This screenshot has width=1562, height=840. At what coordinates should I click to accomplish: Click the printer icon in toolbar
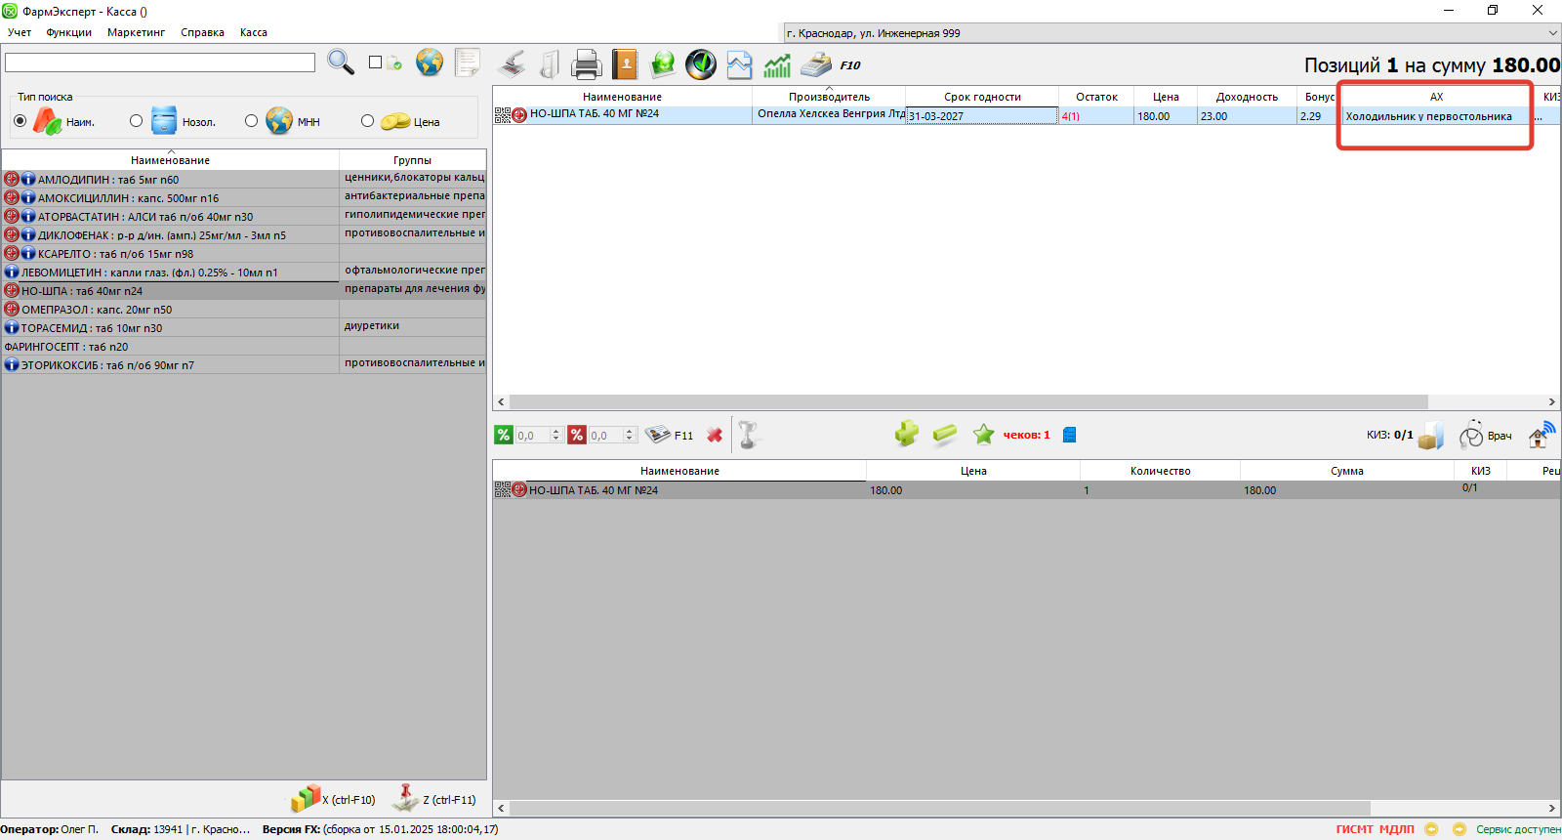[586, 64]
